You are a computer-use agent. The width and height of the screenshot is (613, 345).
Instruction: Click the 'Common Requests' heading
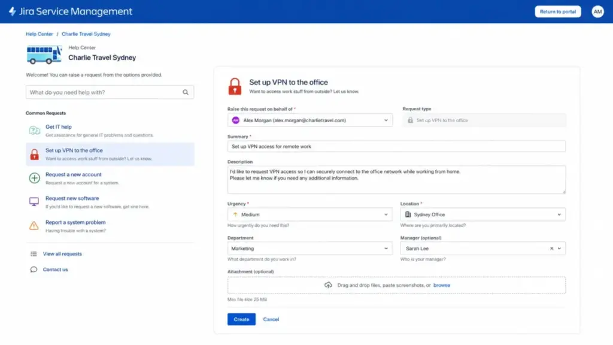click(45, 113)
